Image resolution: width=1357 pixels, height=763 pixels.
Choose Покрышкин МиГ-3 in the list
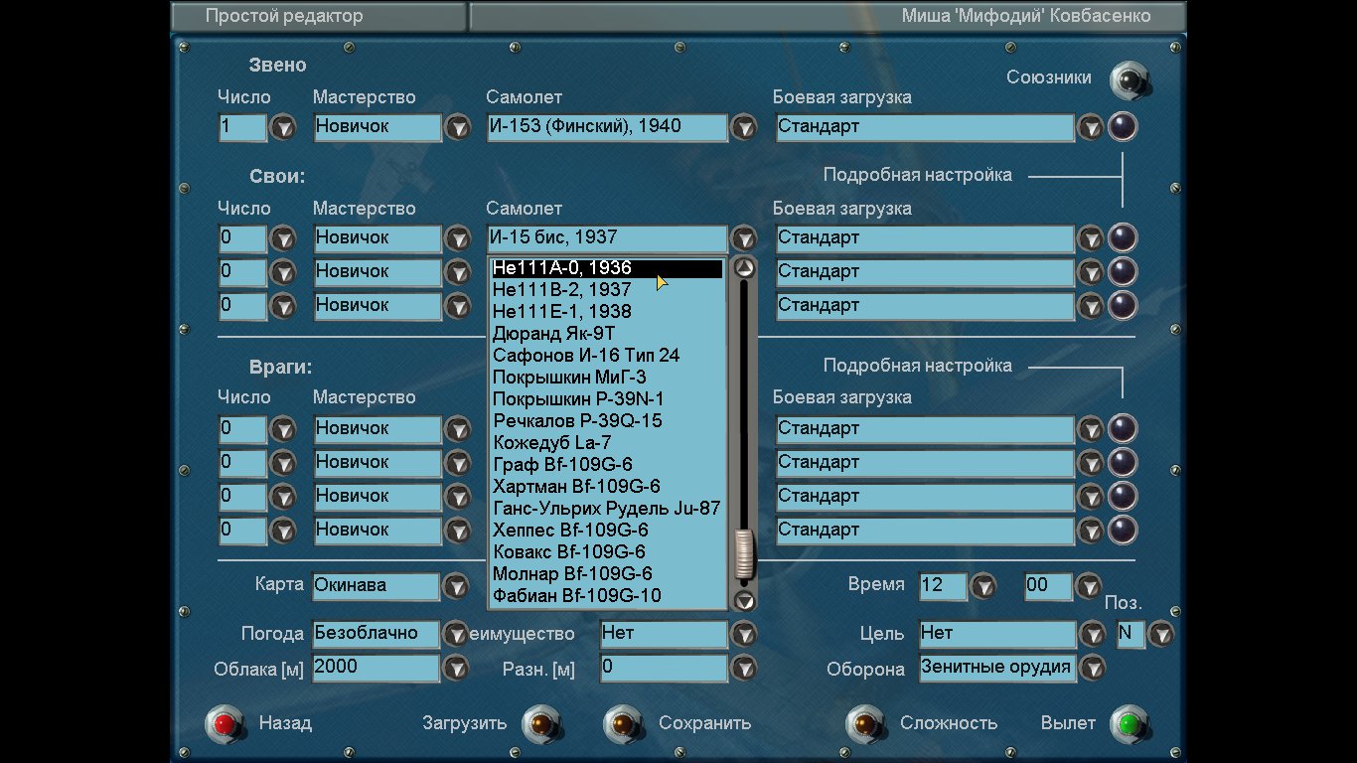pyautogui.click(x=607, y=378)
